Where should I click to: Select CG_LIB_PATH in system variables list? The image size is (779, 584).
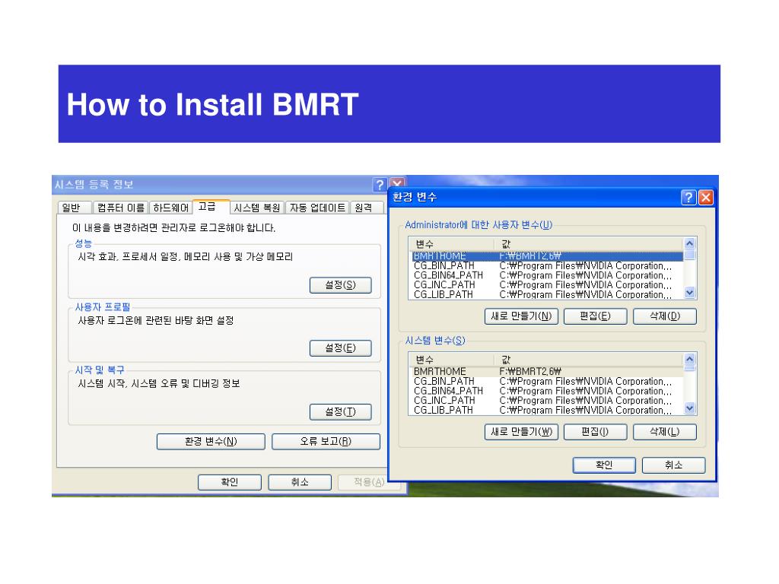546,410
